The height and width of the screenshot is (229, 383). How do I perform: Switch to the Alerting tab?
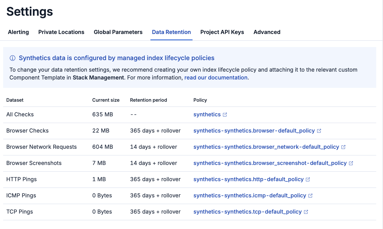tap(18, 32)
